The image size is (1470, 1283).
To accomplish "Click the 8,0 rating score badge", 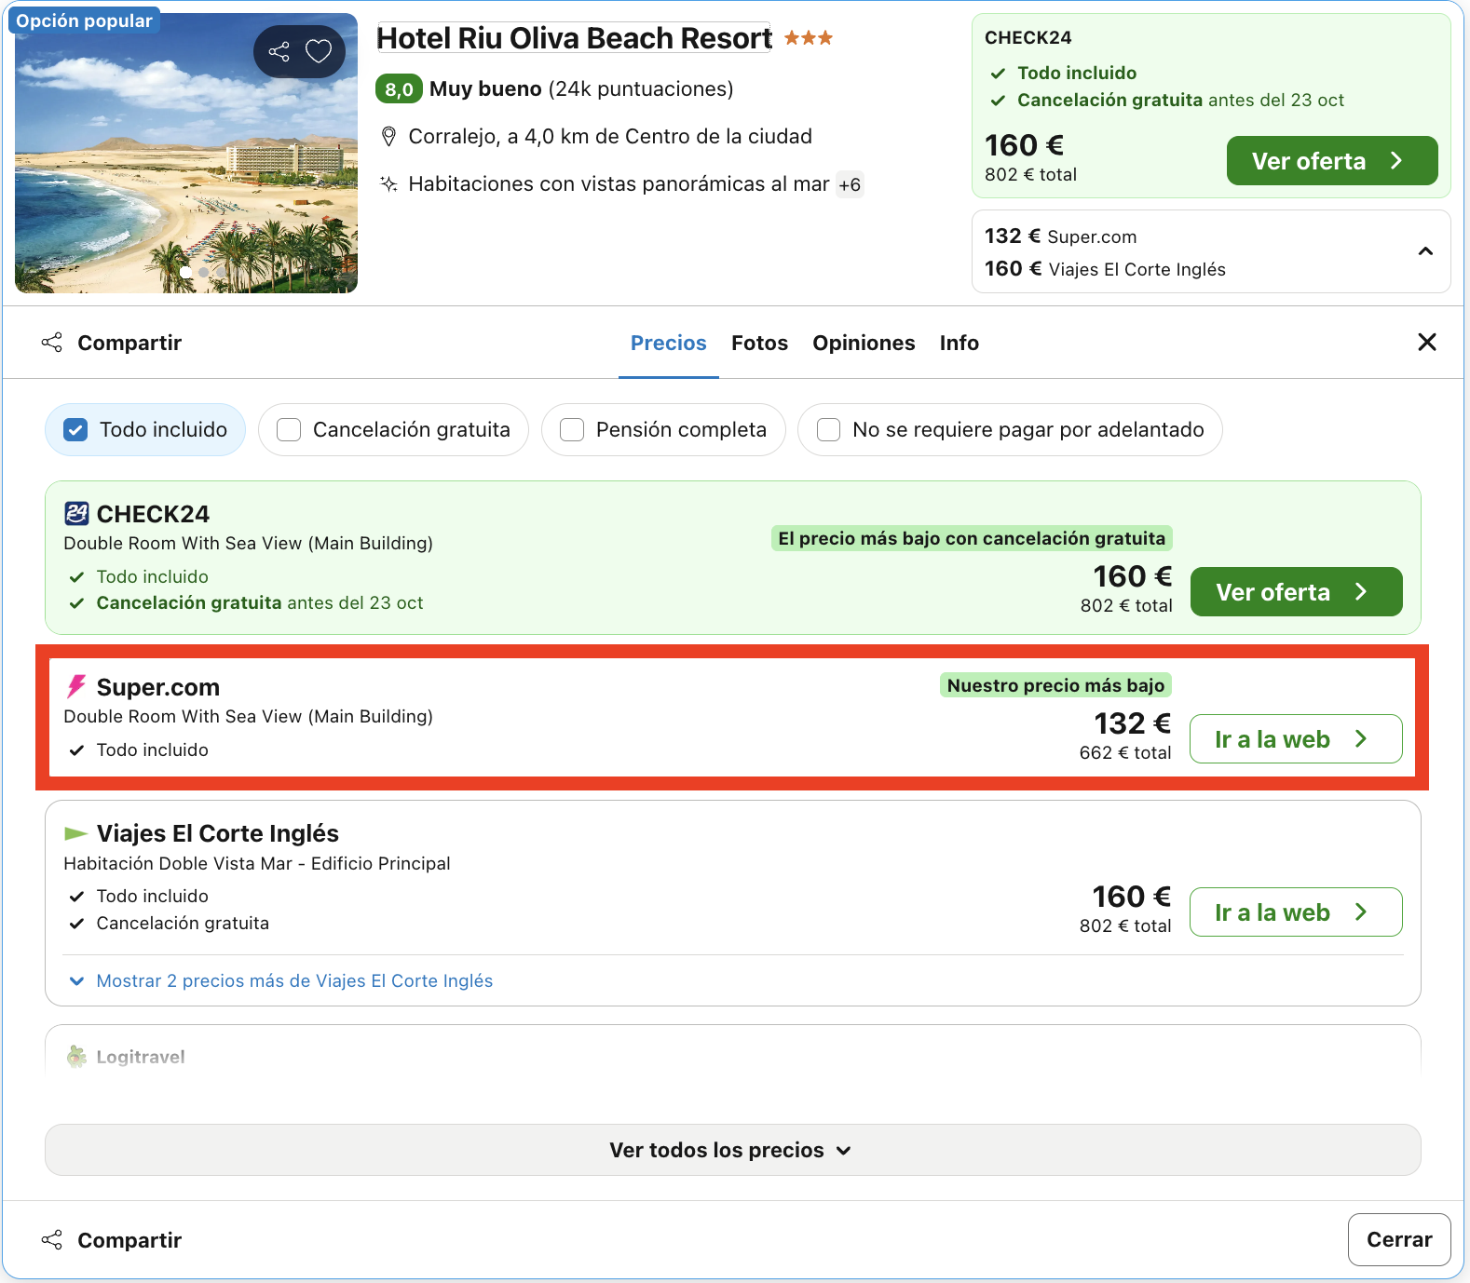I will pos(399,88).
